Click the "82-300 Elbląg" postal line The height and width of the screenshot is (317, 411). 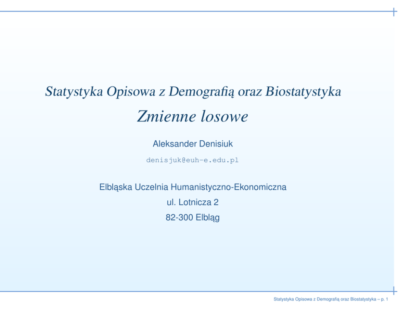(192, 217)
